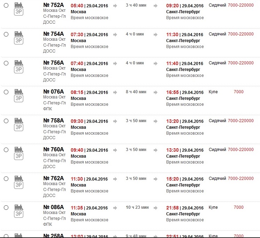The image size is (260, 238).
Task: Select train 762А radio option
Action: (x=6, y=178)
